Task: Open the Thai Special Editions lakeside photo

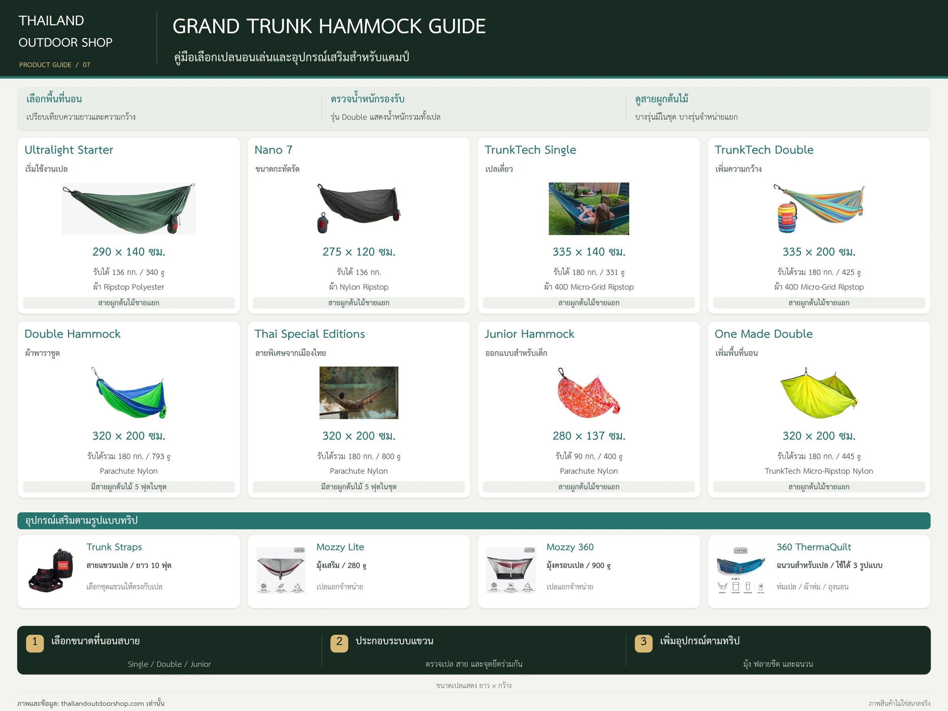Action: point(359,393)
